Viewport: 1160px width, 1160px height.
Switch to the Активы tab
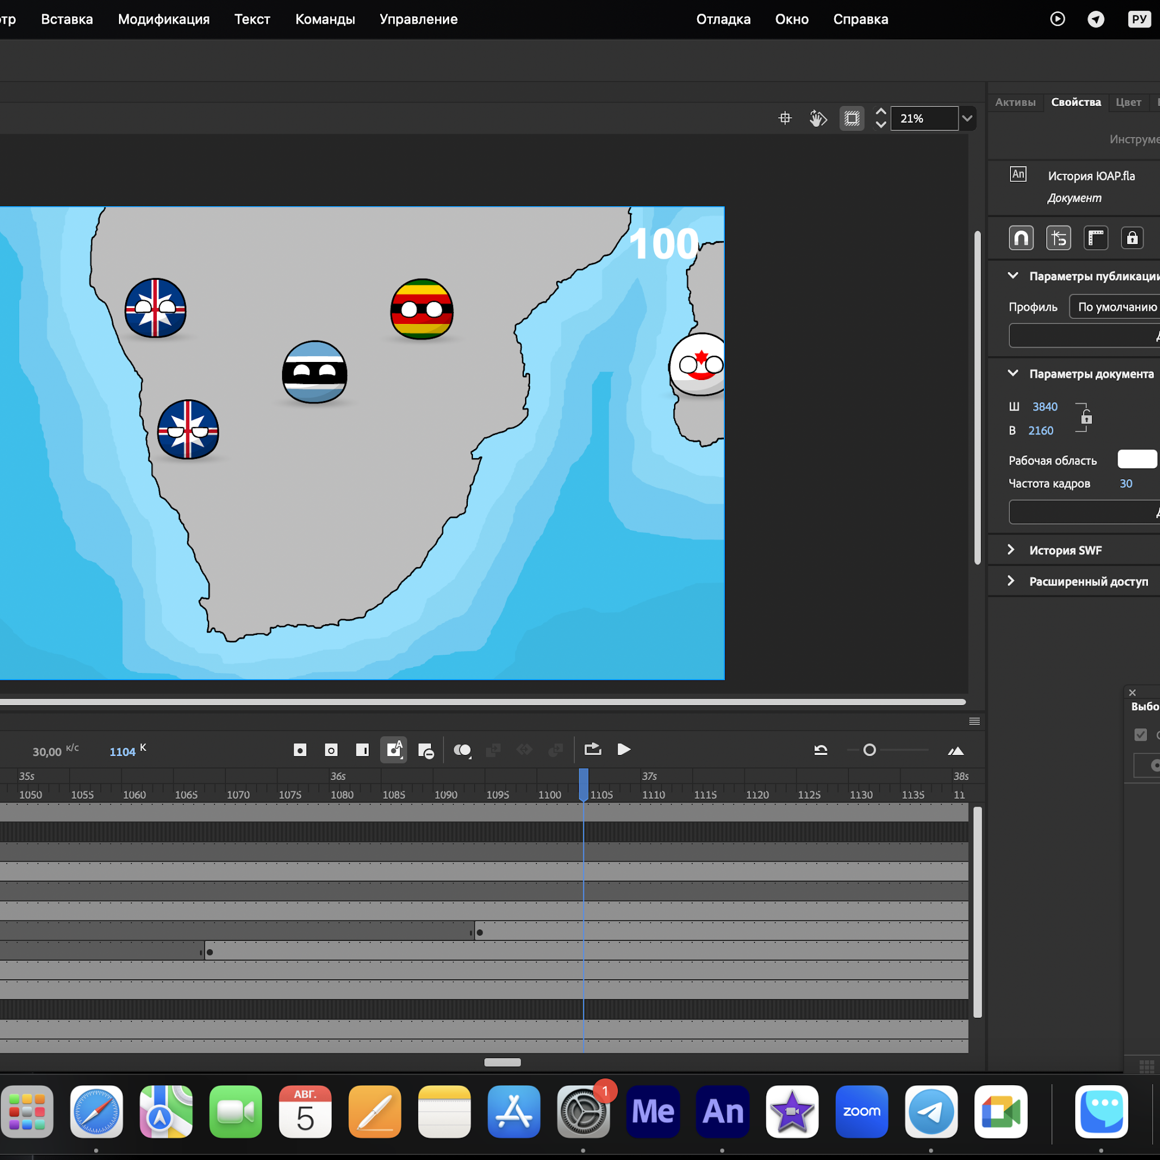tap(1014, 102)
